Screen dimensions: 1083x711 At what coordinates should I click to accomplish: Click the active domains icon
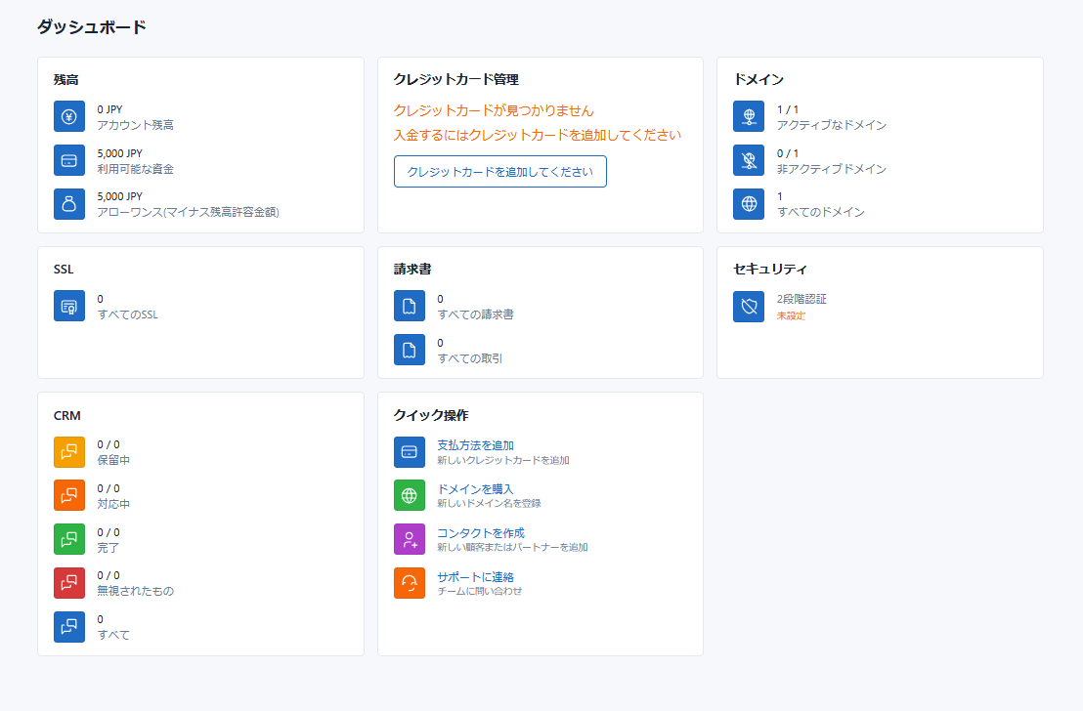click(749, 117)
